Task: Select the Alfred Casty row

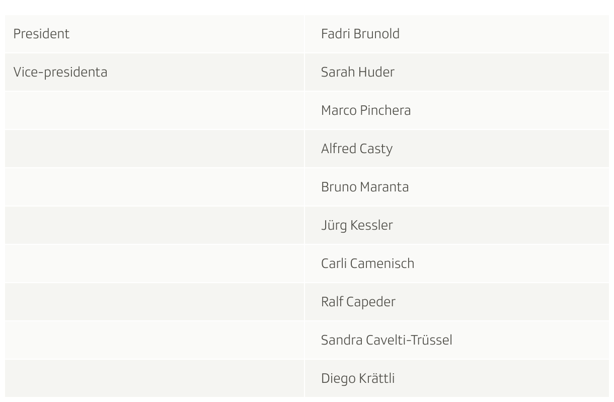Action: pyautogui.click(x=307, y=149)
